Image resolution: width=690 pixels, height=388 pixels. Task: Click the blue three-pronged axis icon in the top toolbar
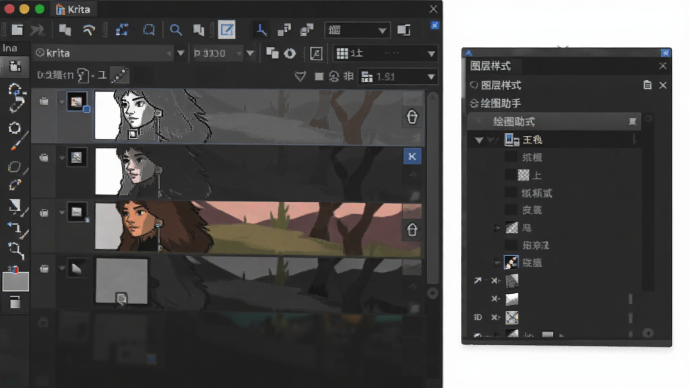click(261, 30)
